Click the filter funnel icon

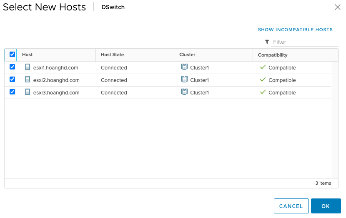(x=267, y=42)
